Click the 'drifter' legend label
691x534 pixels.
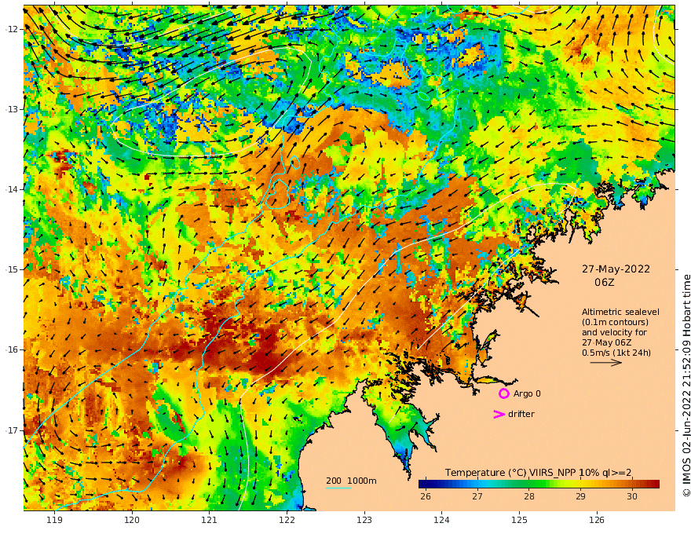click(521, 414)
